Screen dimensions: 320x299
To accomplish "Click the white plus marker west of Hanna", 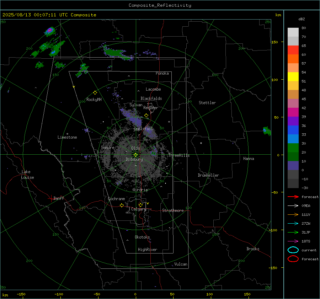I will [x=201, y=143].
